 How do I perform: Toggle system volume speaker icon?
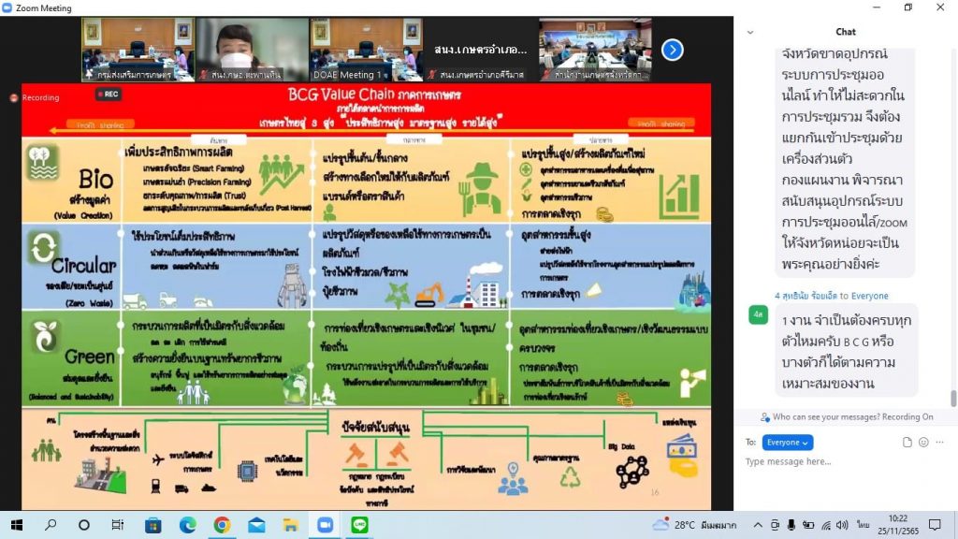click(x=842, y=525)
